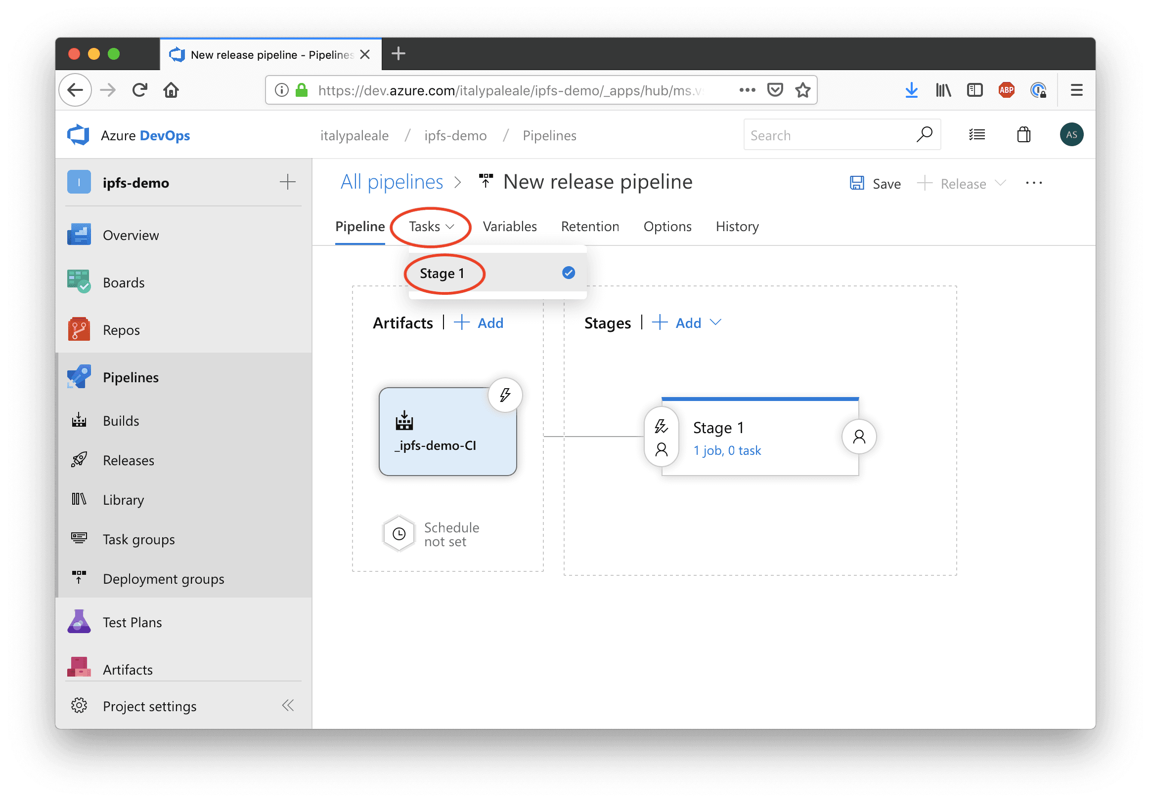Image resolution: width=1151 pixels, height=802 pixels.
Task: Open the work items list icon in header
Action: pos(977,135)
